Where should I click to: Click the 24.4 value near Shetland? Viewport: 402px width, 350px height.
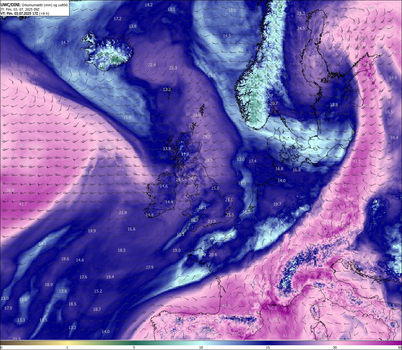tap(197, 115)
